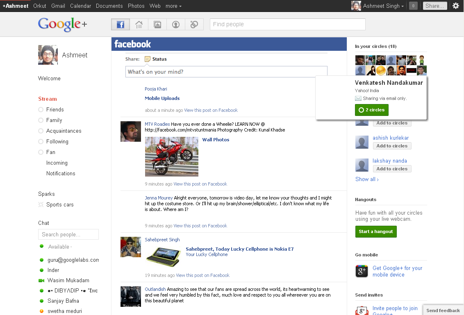464x315 pixels.
Task: Go to Home stream icon
Action: pos(139,25)
